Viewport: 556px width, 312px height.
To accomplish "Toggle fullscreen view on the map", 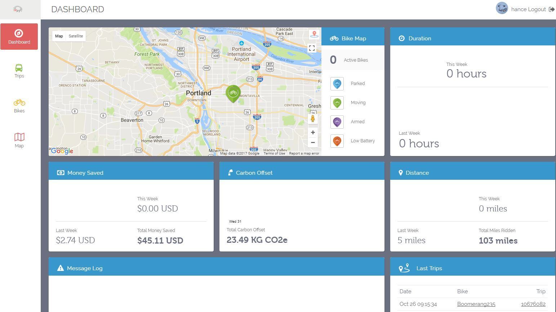I will click(312, 48).
